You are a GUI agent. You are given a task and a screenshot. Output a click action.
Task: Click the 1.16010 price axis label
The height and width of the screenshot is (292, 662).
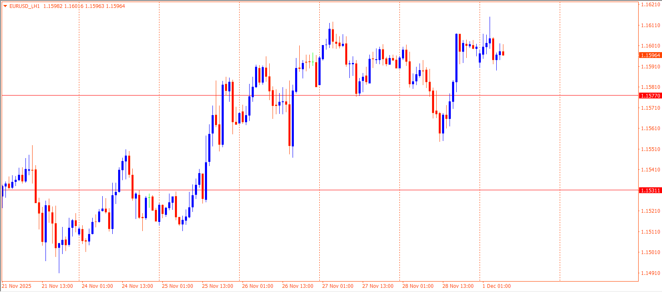click(651, 46)
